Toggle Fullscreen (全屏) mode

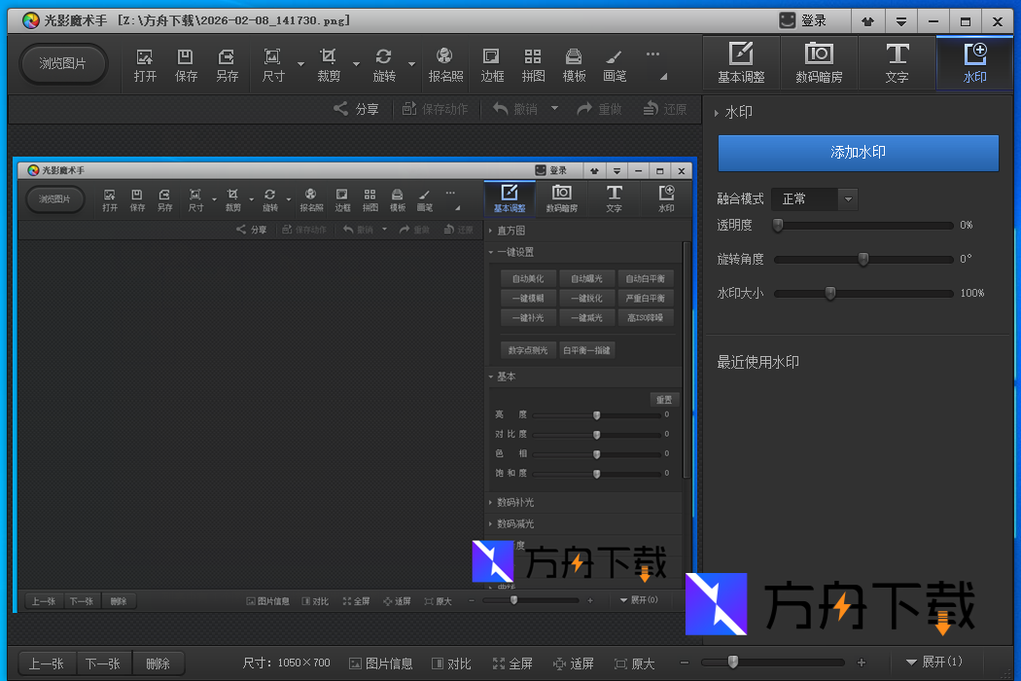512,663
